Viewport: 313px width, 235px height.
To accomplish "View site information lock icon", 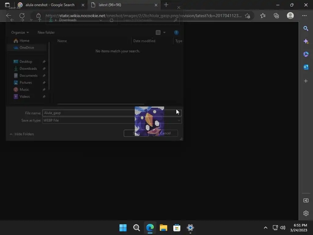I will (39, 16).
